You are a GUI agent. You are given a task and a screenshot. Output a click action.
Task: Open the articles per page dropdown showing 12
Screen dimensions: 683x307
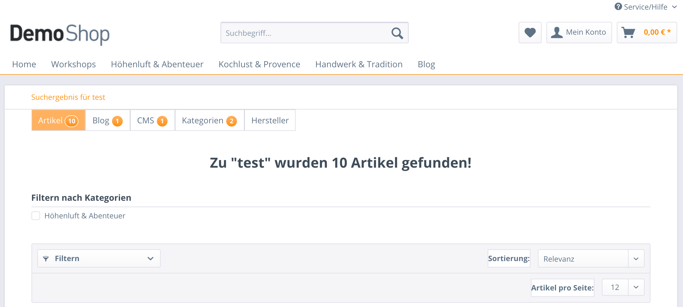(x=623, y=287)
